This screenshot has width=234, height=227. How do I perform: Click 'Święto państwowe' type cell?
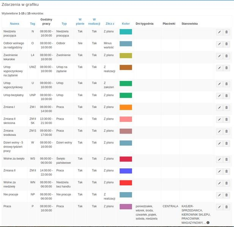(x=63, y=161)
